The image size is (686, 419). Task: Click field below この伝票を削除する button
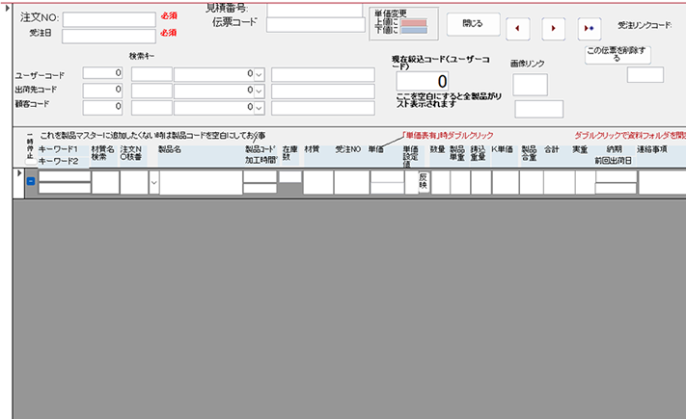tap(645, 75)
